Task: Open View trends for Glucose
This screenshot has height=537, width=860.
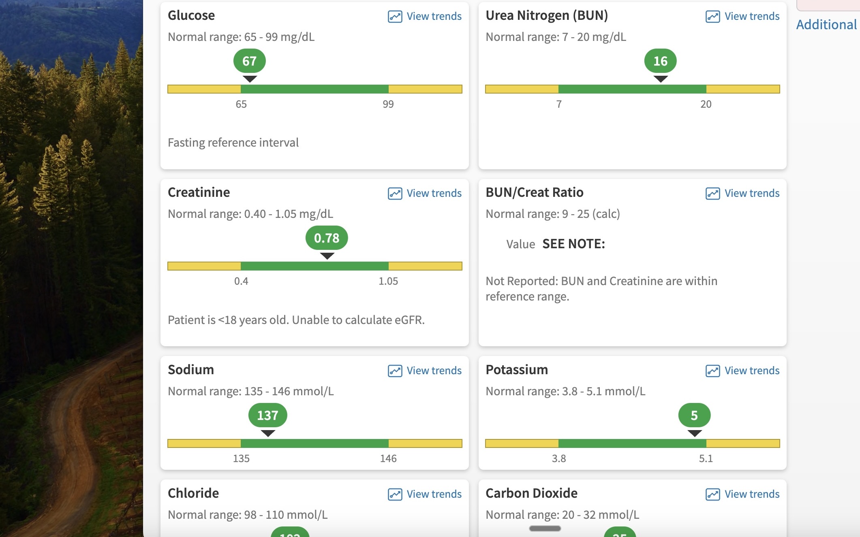Action: (434, 17)
